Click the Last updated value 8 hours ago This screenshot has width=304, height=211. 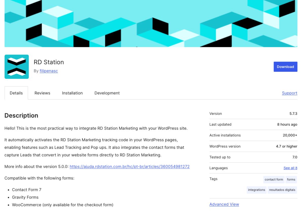pos(287,125)
